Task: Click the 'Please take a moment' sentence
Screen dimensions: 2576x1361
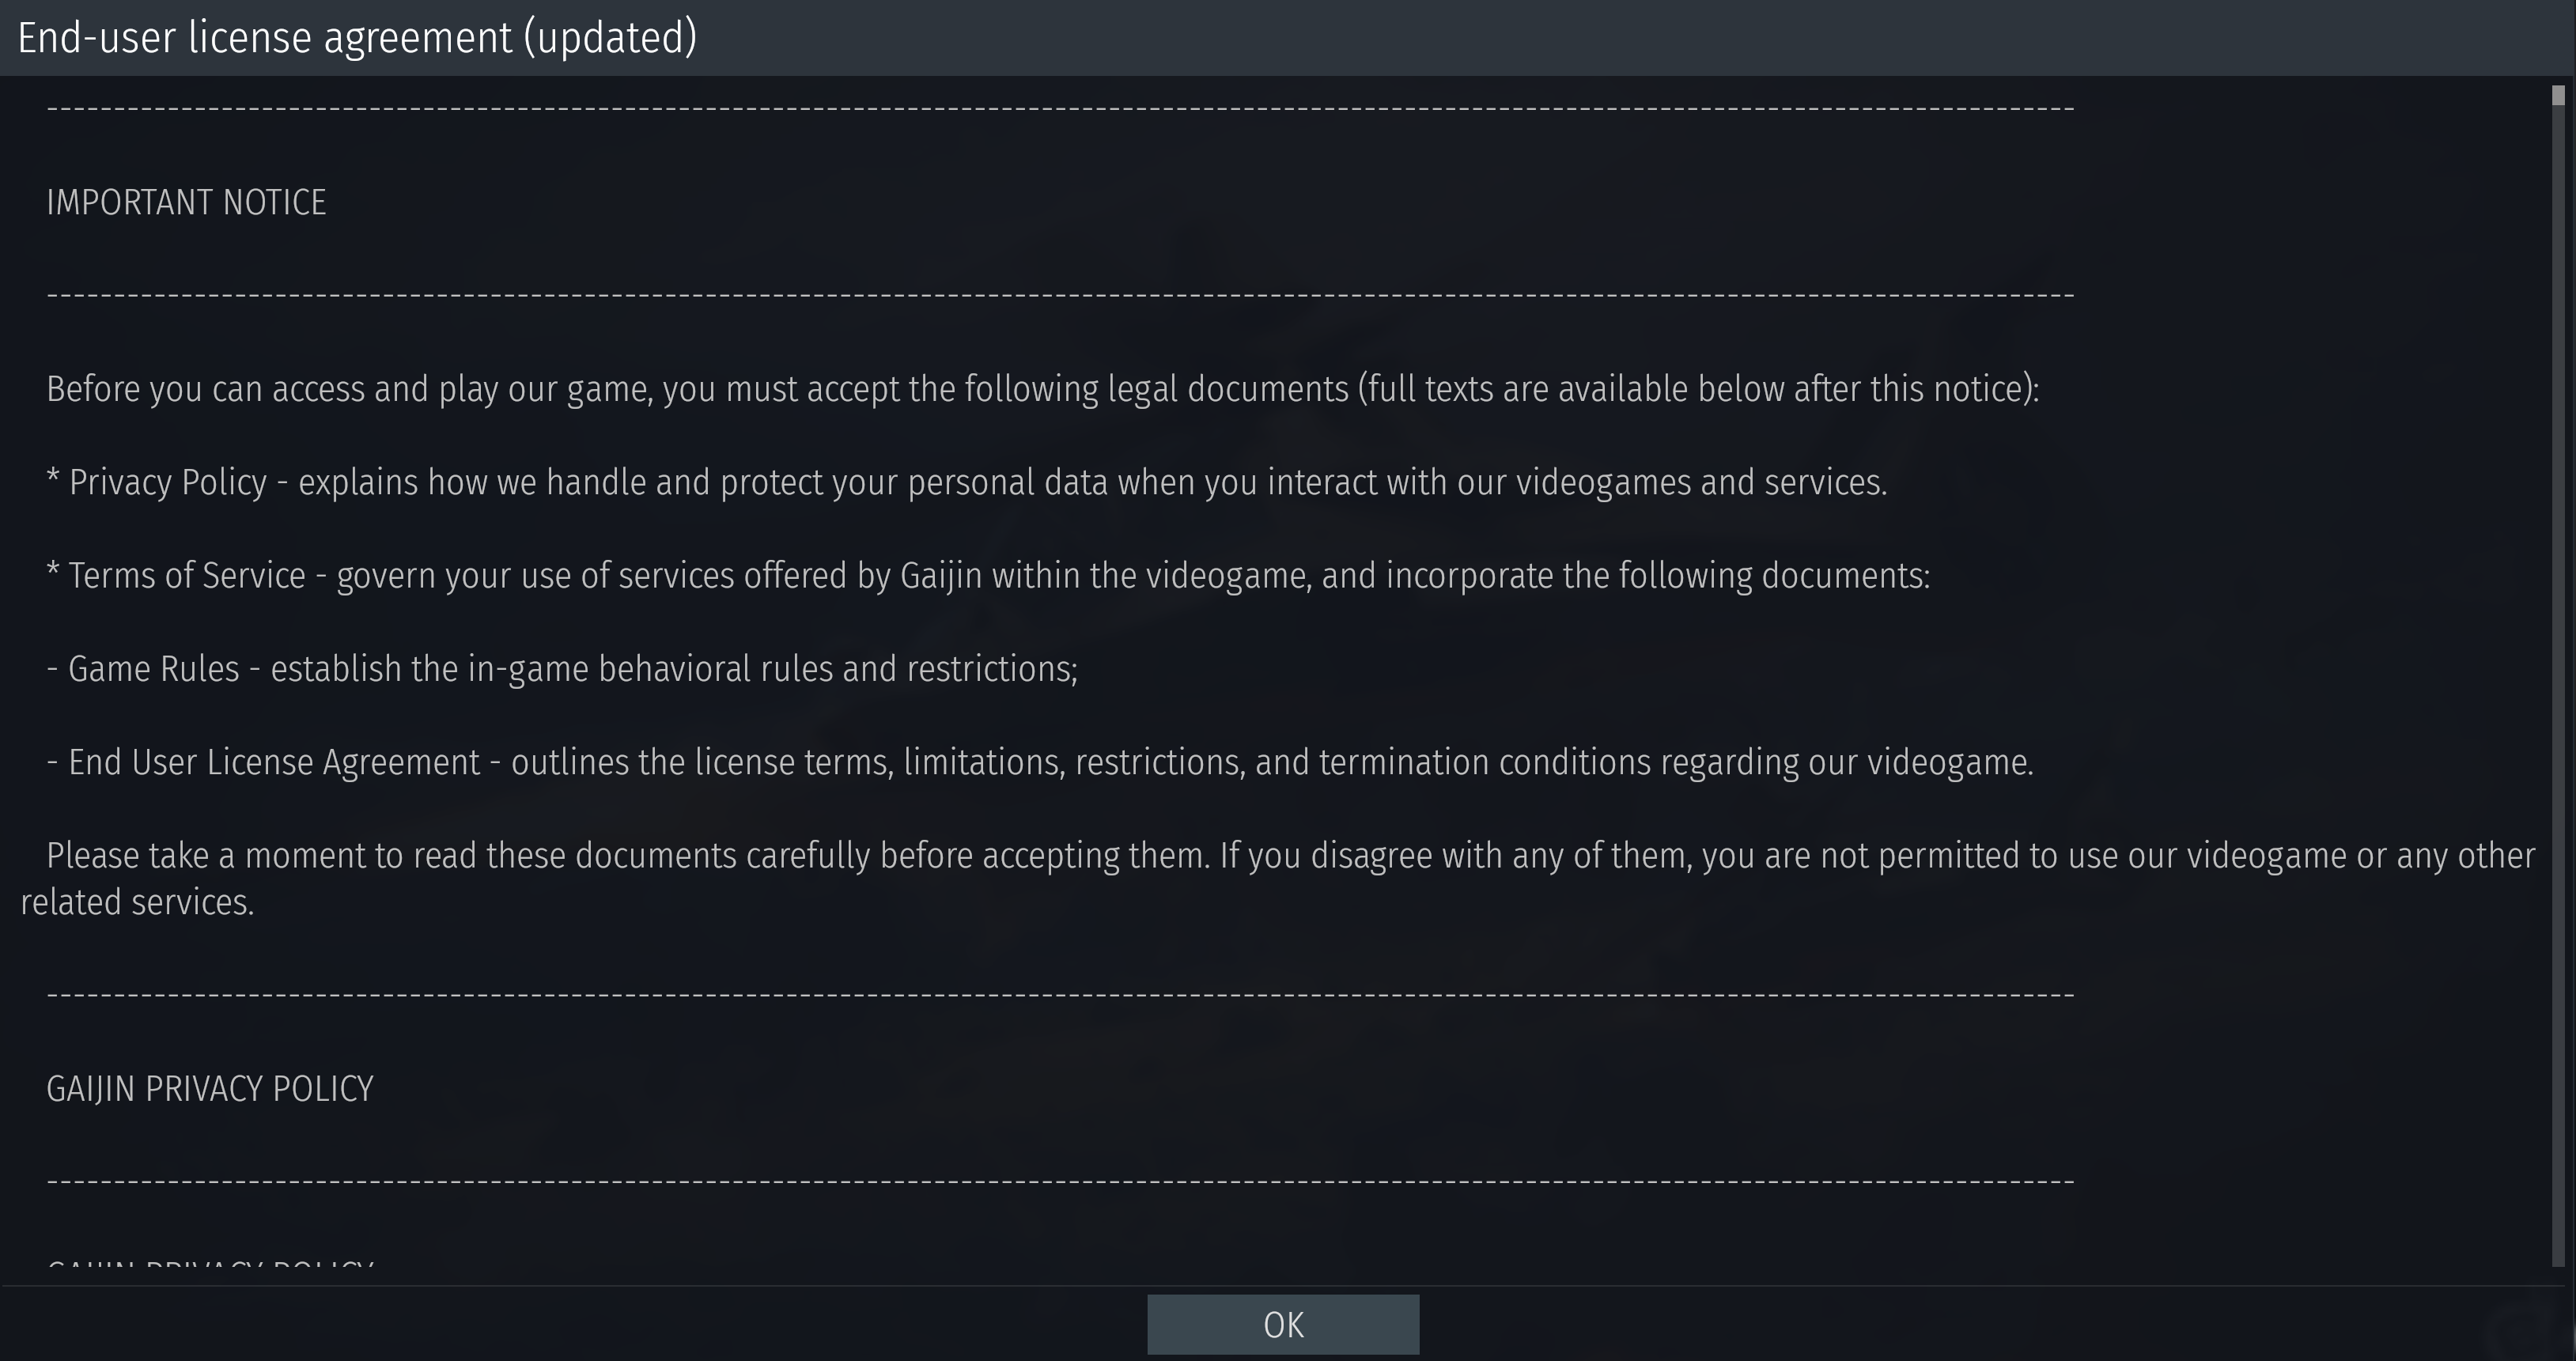Action: pyautogui.click(x=1291, y=856)
